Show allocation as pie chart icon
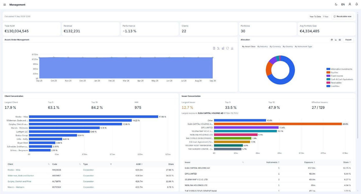 332,40
